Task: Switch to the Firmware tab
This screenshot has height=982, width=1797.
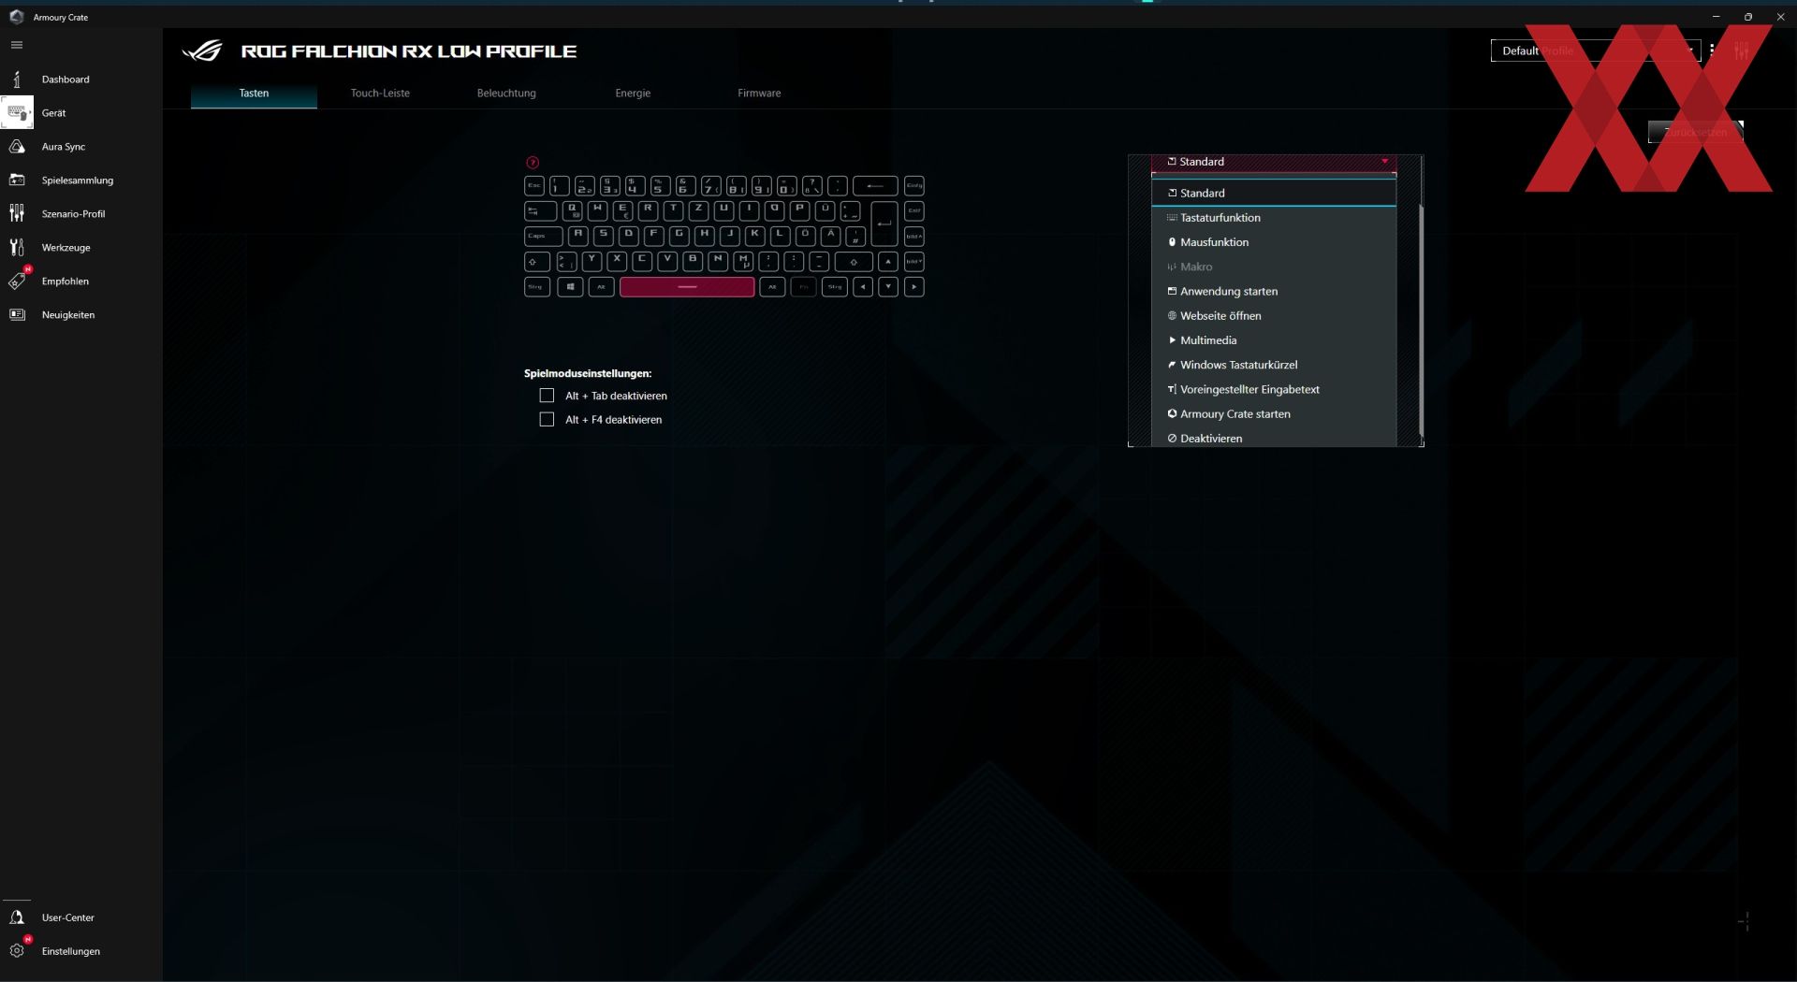Action: 759,94
